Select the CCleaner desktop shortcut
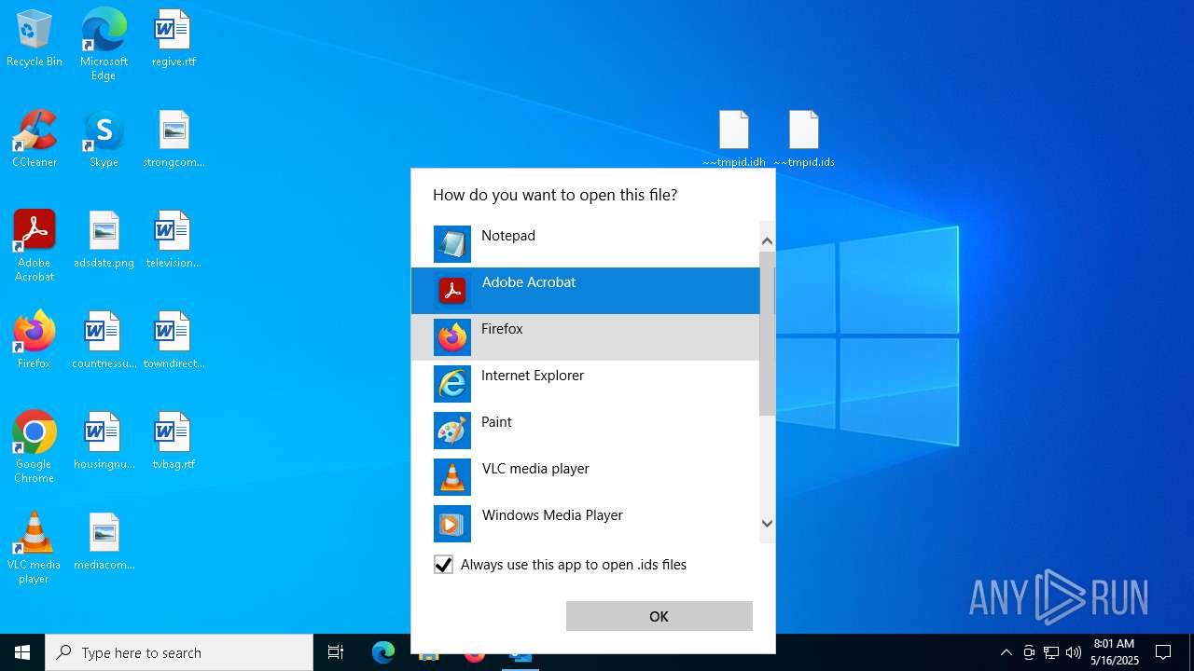Screen dimensions: 1194x671 [x=35, y=140]
